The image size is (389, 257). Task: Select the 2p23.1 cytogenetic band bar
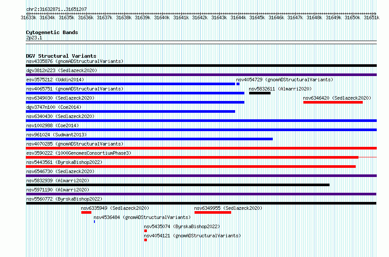[201, 42]
